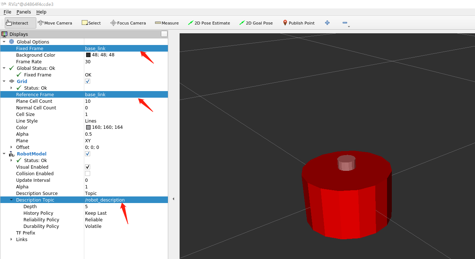Click the Focus Camera tool
The height and width of the screenshot is (259, 475).
pyautogui.click(x=128, y=23)
